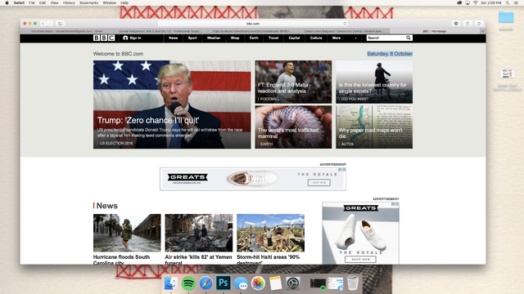
Task: Show all tabs overview button
Action: tap(479, 24)
